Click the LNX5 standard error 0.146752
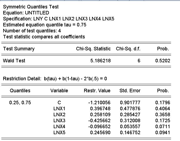This screenshot has height=141, width=180. click(x=130, y=133)
